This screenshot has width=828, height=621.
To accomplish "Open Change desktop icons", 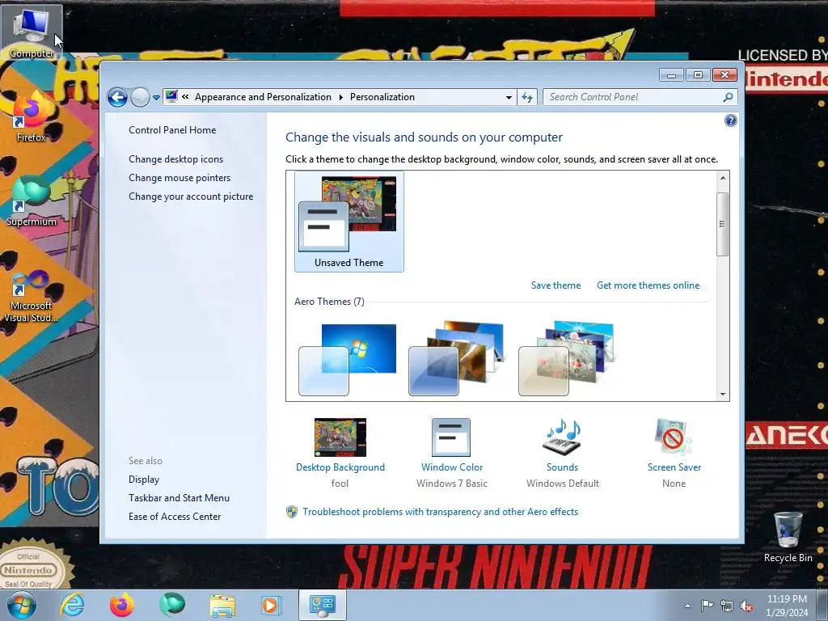I will click(175, 159).
